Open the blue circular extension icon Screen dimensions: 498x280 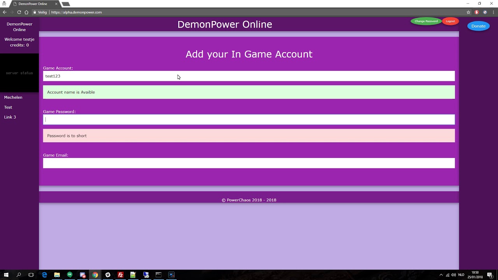point(485,12)
